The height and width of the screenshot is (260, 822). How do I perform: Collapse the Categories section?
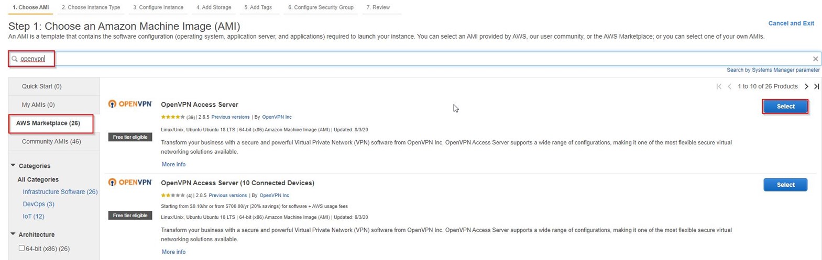click(13, 165)
